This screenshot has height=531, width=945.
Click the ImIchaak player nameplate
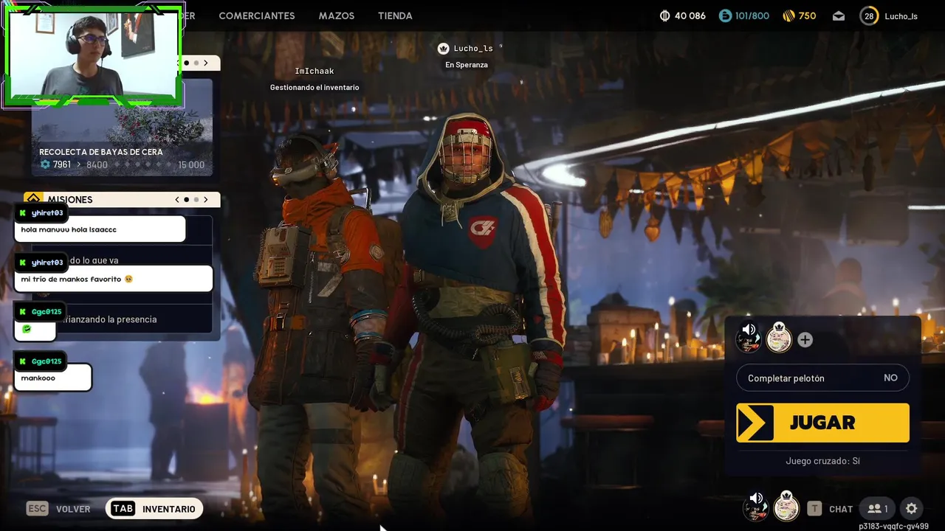(x=315, y=71)
